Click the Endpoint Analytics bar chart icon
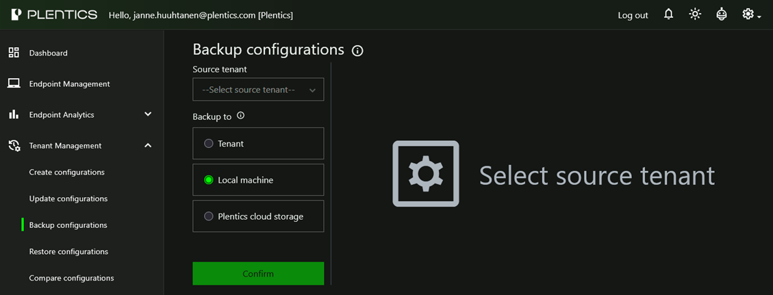 click(x=14, y=114)
